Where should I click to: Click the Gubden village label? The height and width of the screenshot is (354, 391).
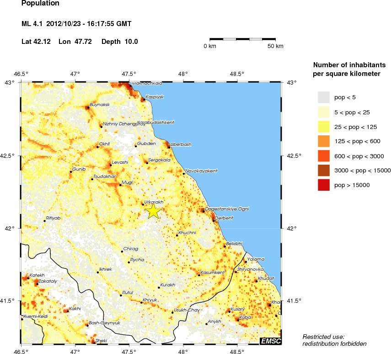146,144
